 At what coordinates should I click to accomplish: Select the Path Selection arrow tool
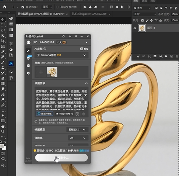[x=3, y=115]
